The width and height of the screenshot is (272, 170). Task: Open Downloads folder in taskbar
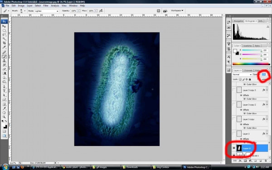[132, 167]
